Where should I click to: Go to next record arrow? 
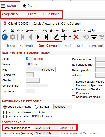click(38, 37)
